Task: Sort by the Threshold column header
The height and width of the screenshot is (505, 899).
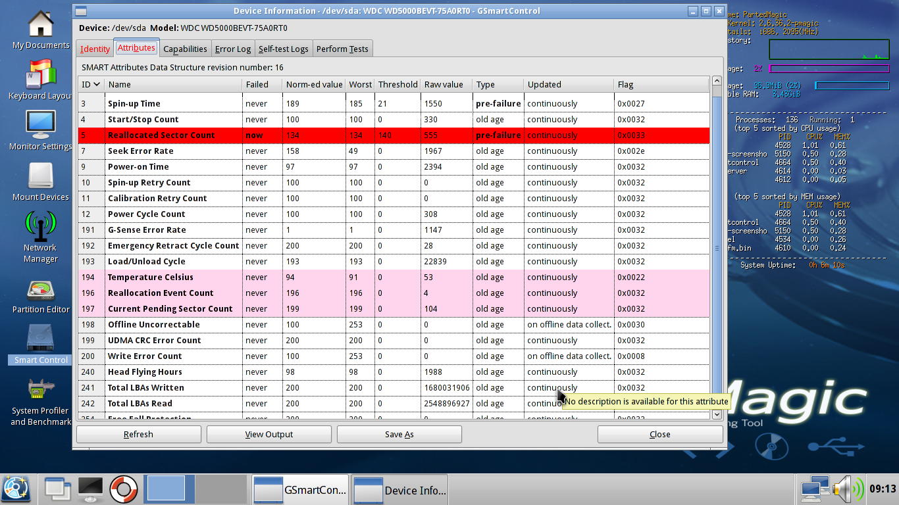Action: [398, 84]
